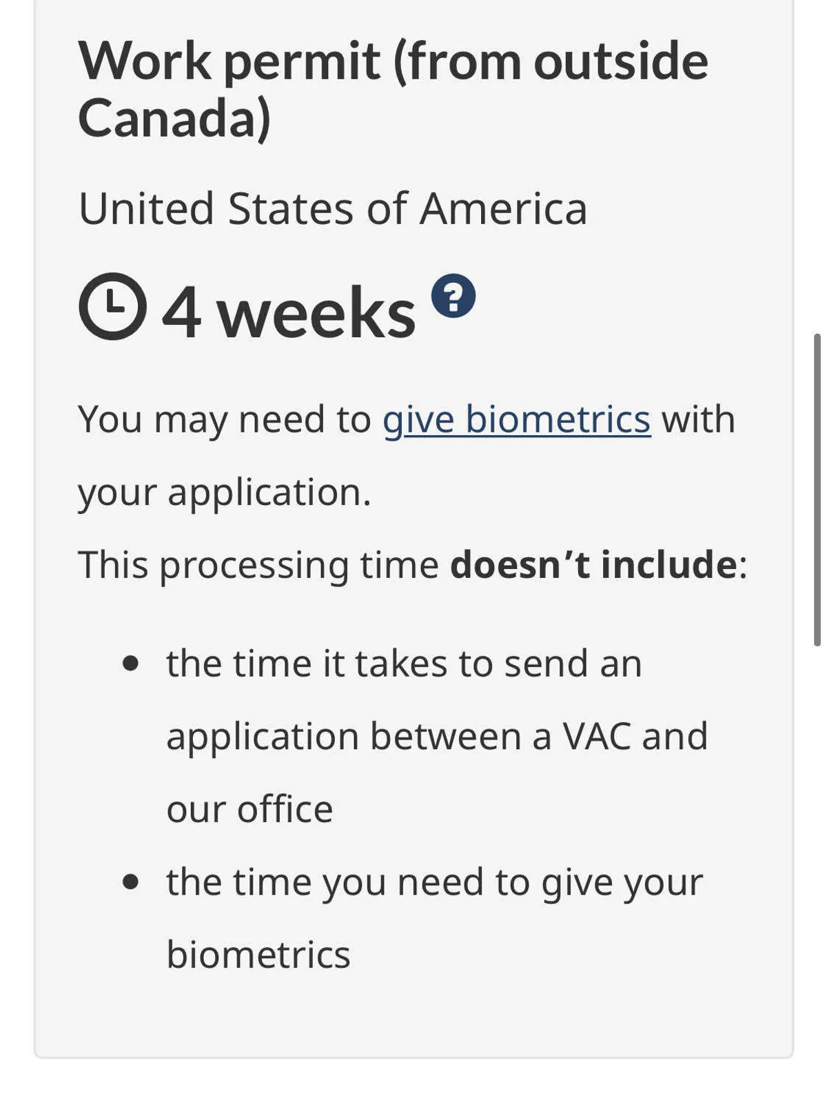Click the text 'our office'
Screen dimensions: 827x1096
point(249,809)
